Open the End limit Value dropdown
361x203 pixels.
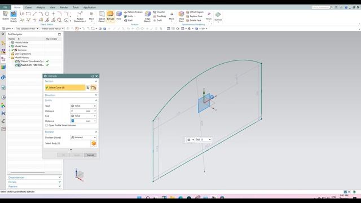coord(83,116)
